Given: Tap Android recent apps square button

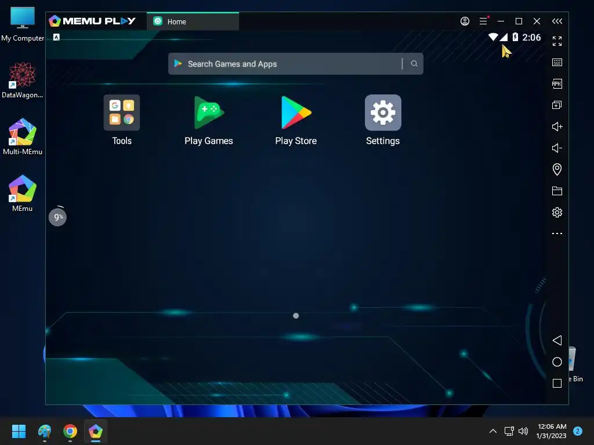Looking at the screenshot, I should point(557,384).
